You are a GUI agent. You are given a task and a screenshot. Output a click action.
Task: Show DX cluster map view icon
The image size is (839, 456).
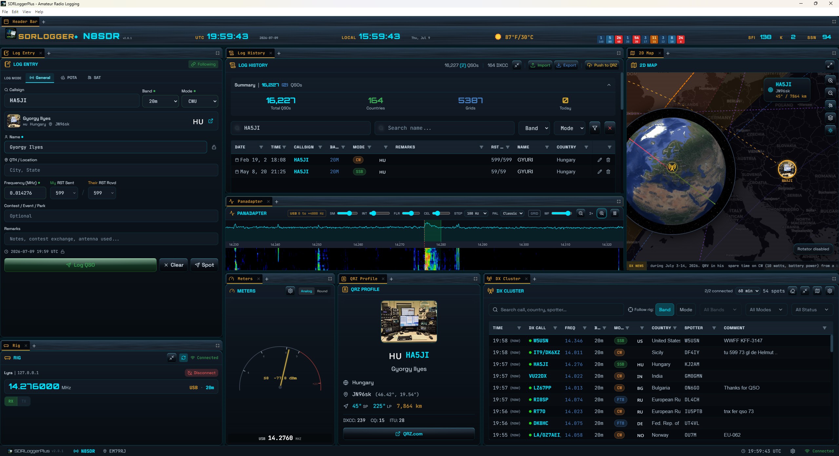[817, 291]
